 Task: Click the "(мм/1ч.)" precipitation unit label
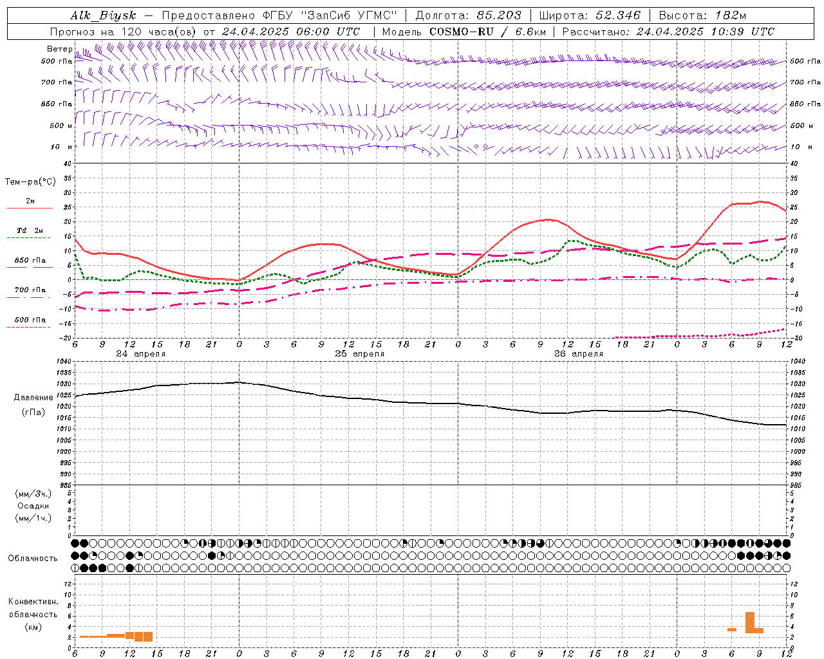33,518
